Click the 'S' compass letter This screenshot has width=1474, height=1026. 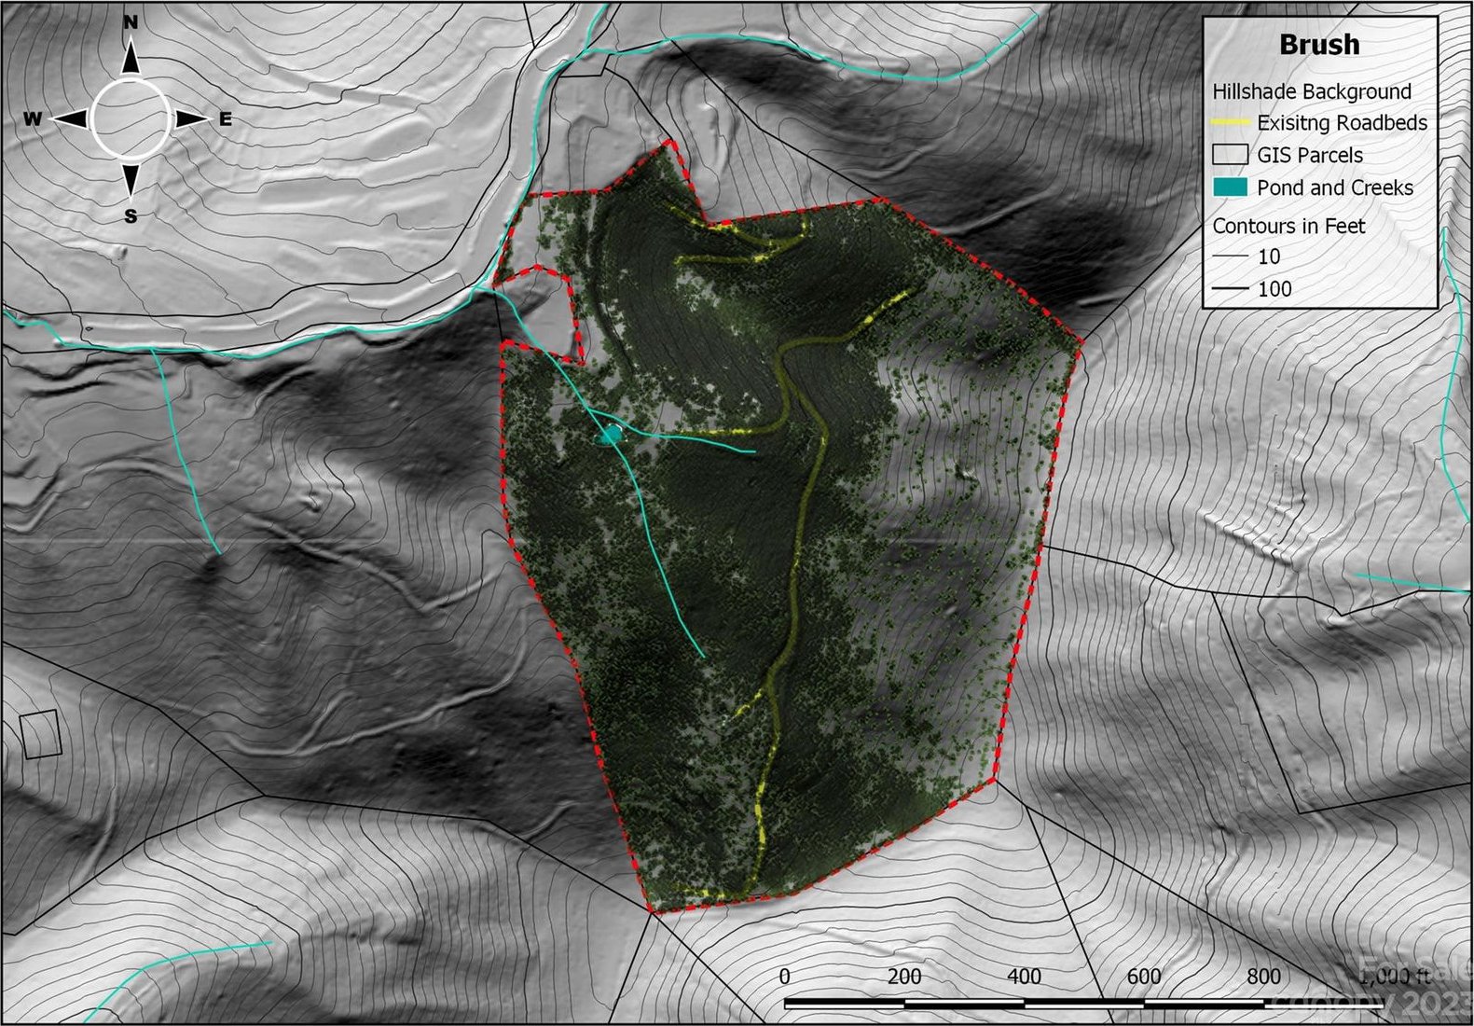pos(131,216)
